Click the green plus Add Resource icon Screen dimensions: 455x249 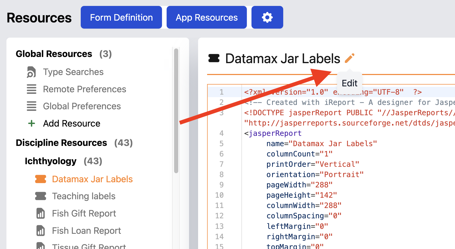[31, 123]
